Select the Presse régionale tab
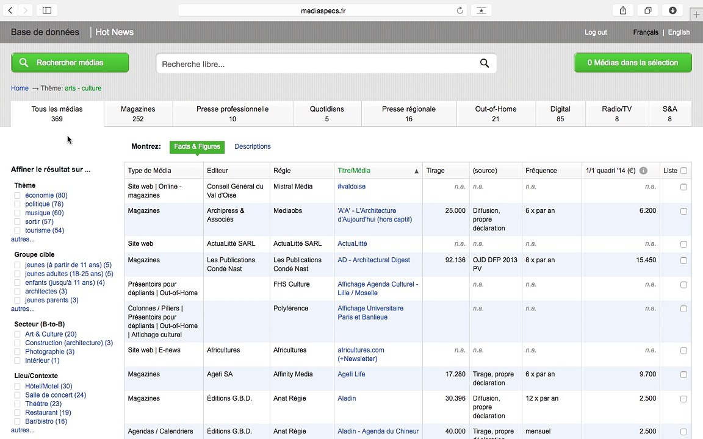 click(409, 114)
